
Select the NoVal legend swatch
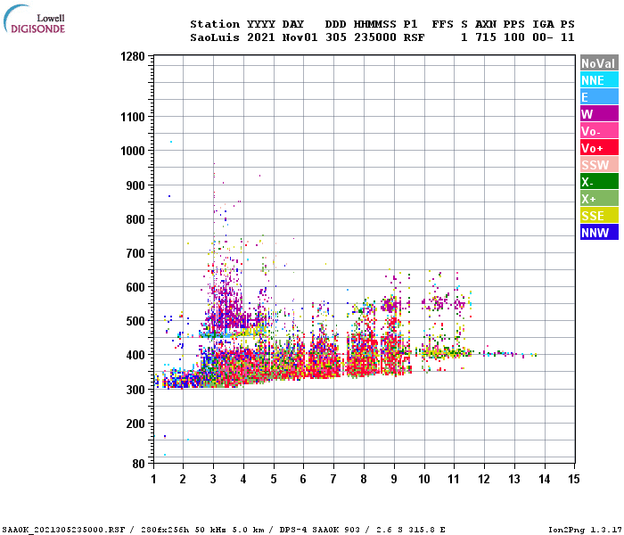599,63
